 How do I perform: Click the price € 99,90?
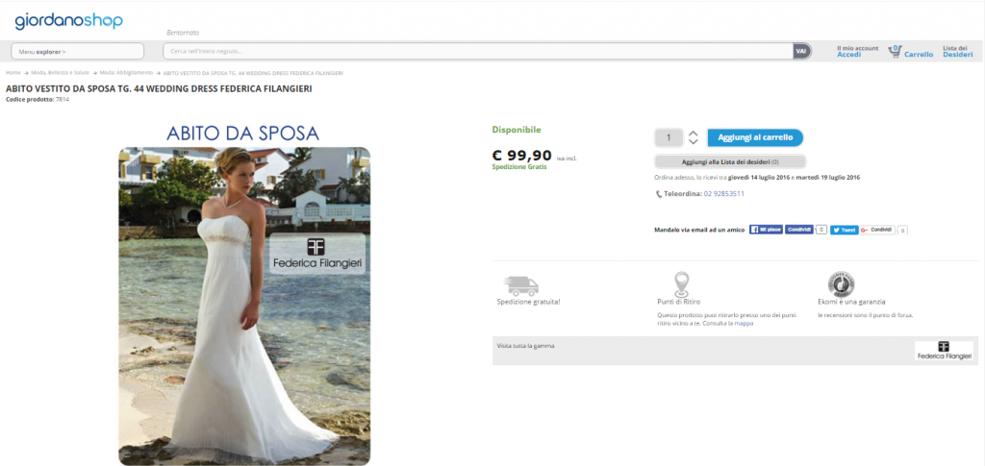[x=521, y=156]
